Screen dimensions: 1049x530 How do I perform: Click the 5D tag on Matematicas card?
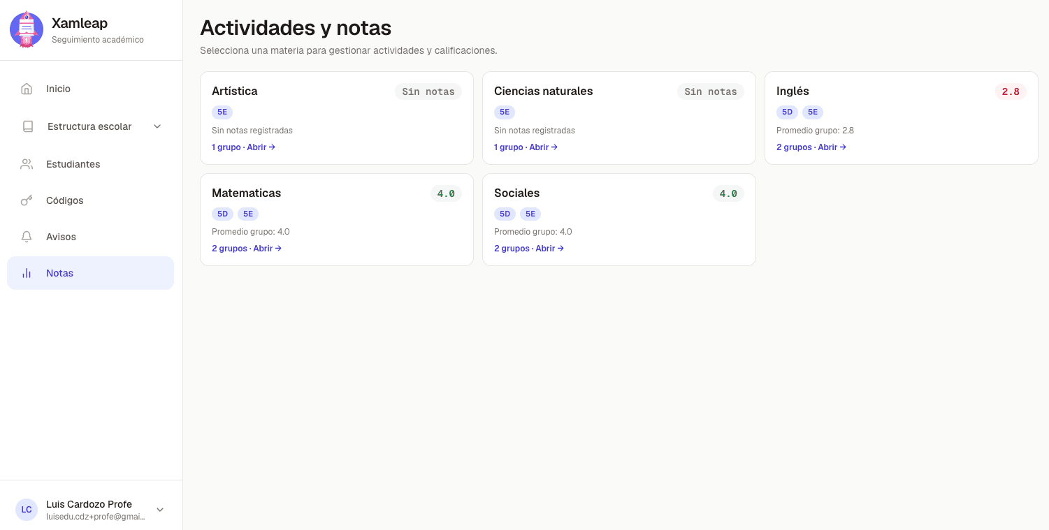(222, 214)
